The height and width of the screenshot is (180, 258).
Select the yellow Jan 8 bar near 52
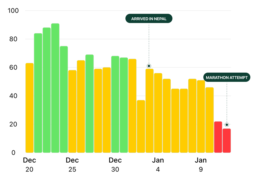pyautogui.click(x=192, y=116)
